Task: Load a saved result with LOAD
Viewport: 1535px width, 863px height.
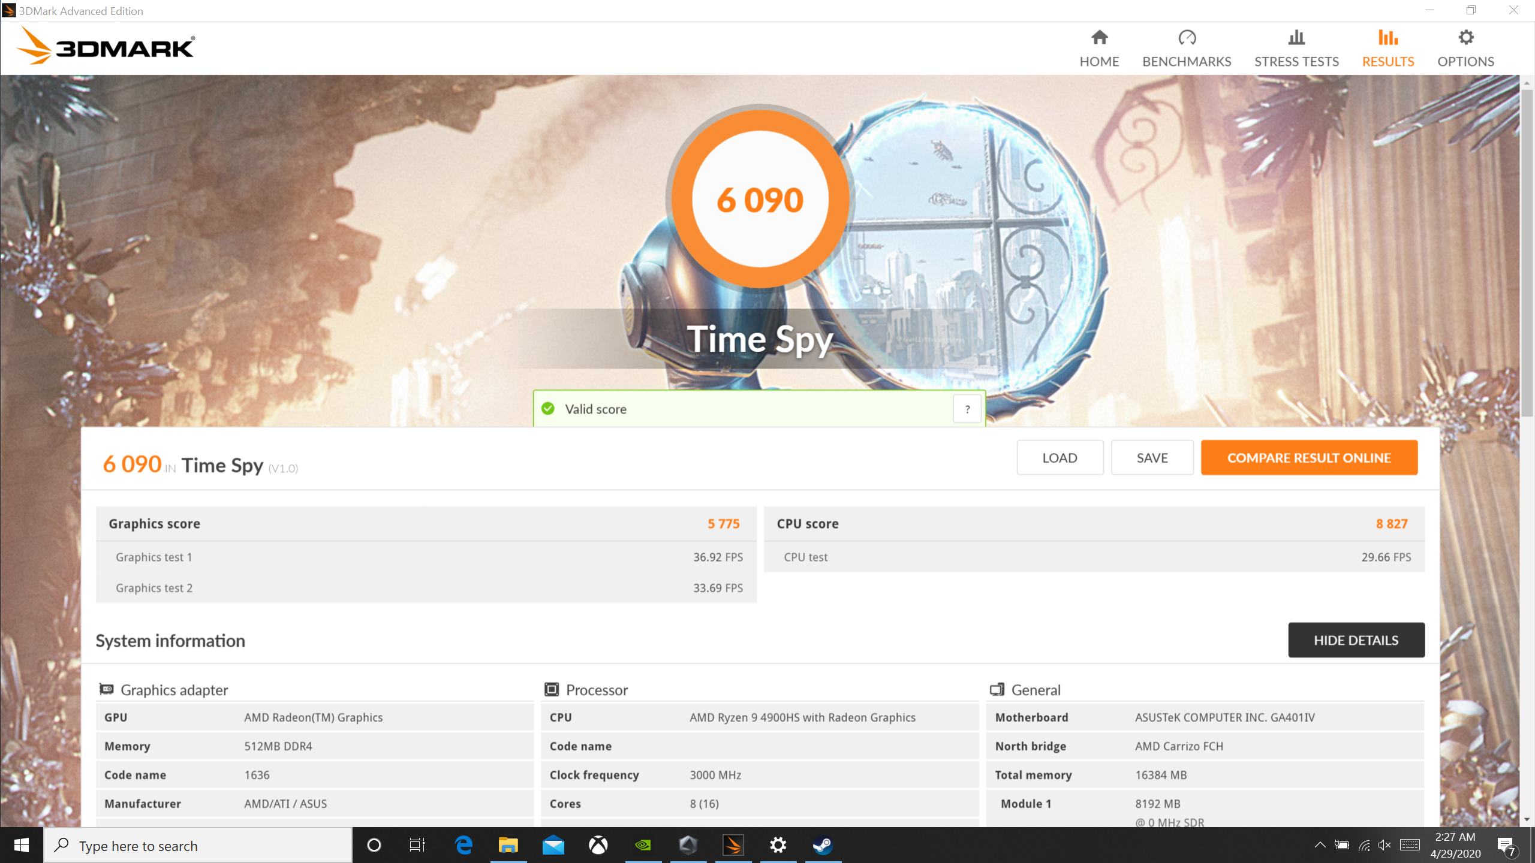Action: tap(1060, 458)
